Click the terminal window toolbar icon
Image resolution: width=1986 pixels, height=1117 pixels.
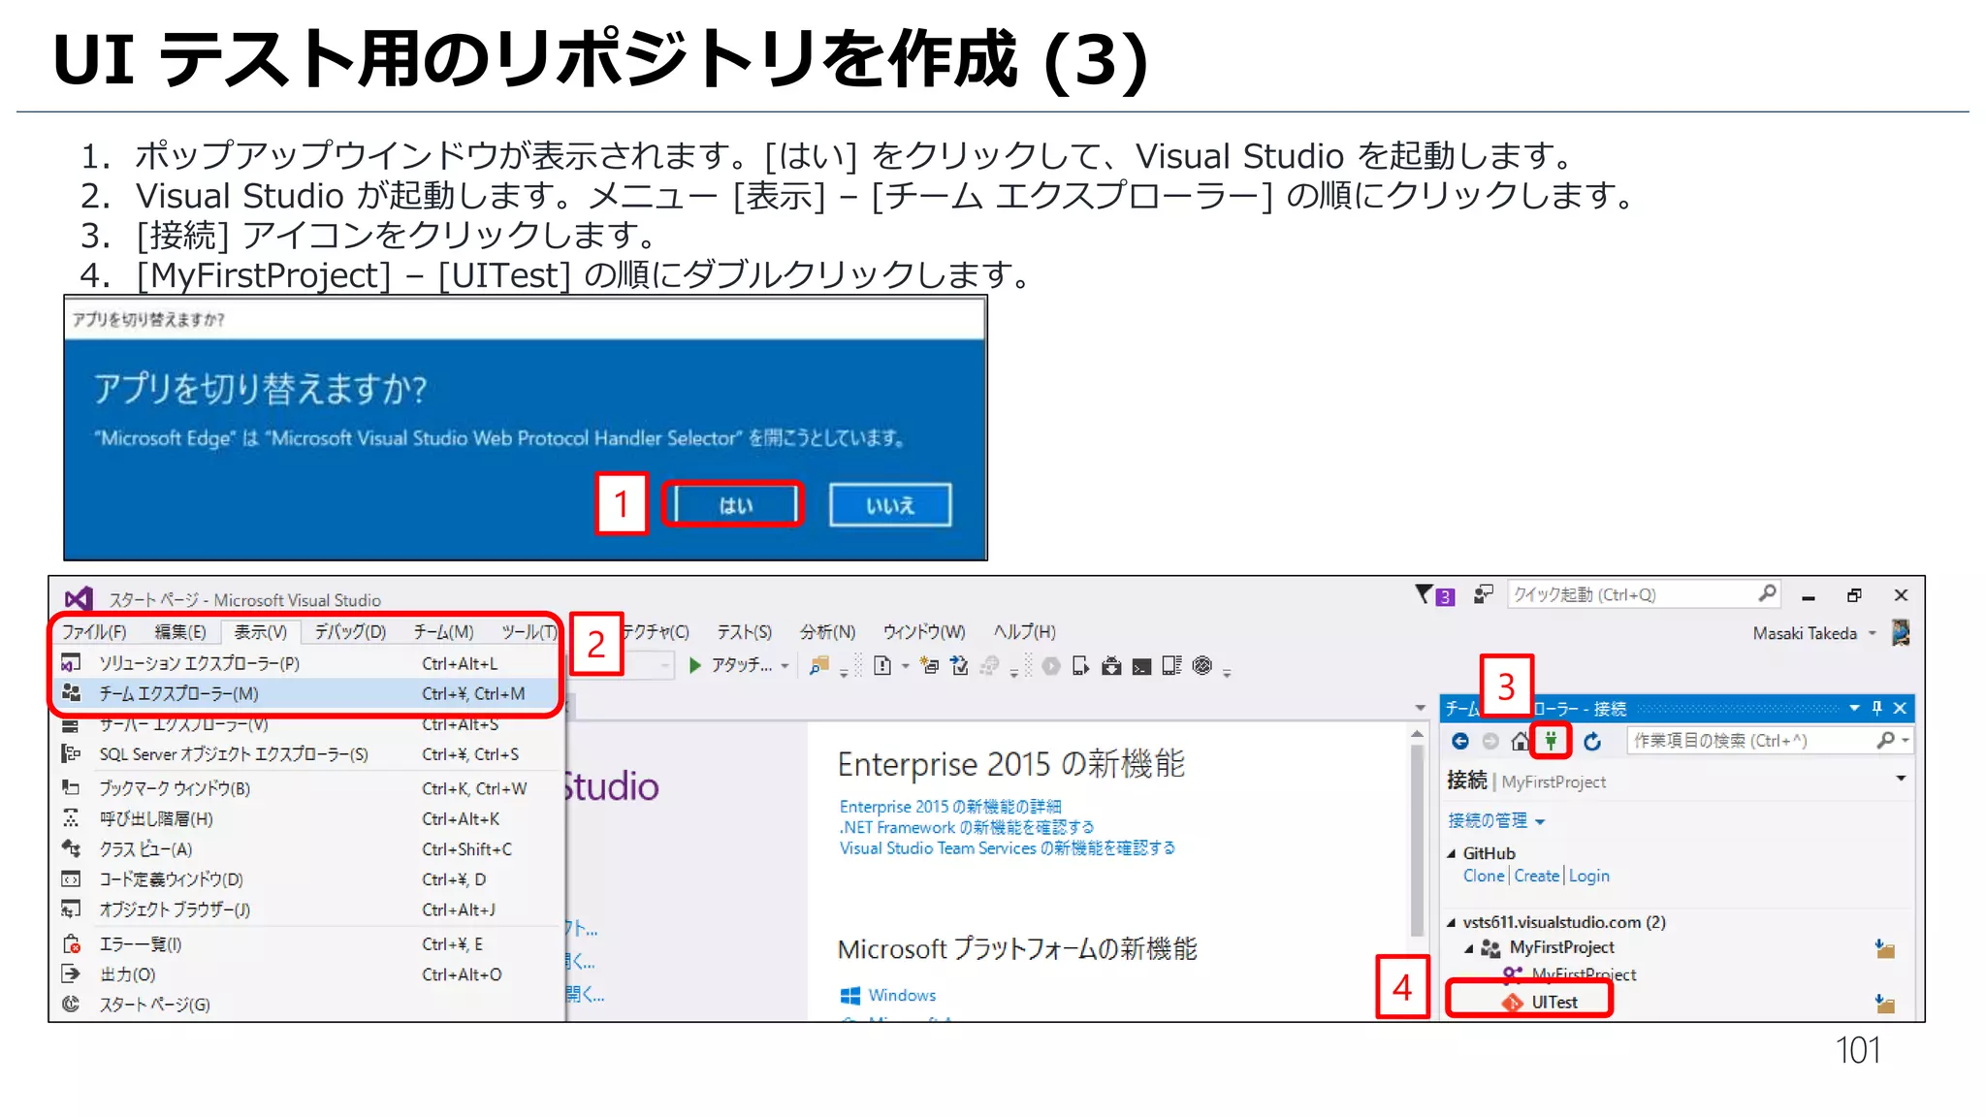pyautogui.click(x=1141, y=666)
